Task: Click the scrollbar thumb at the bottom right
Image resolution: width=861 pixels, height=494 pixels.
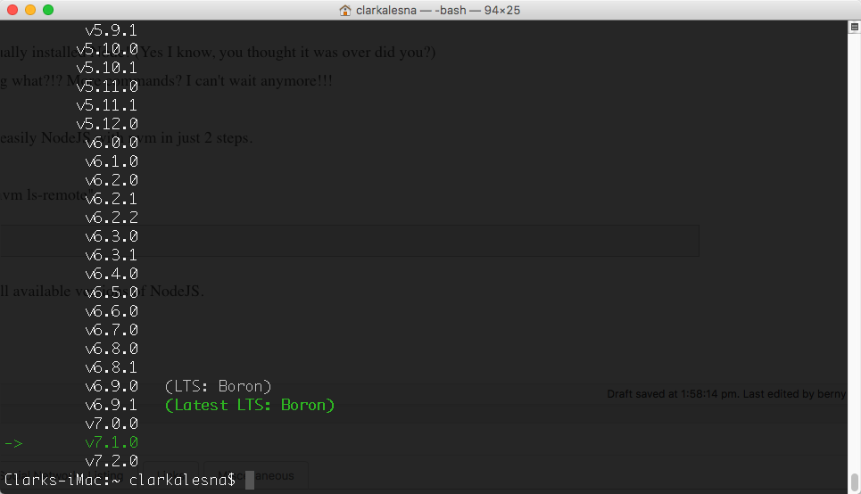Action: [855, 482]
